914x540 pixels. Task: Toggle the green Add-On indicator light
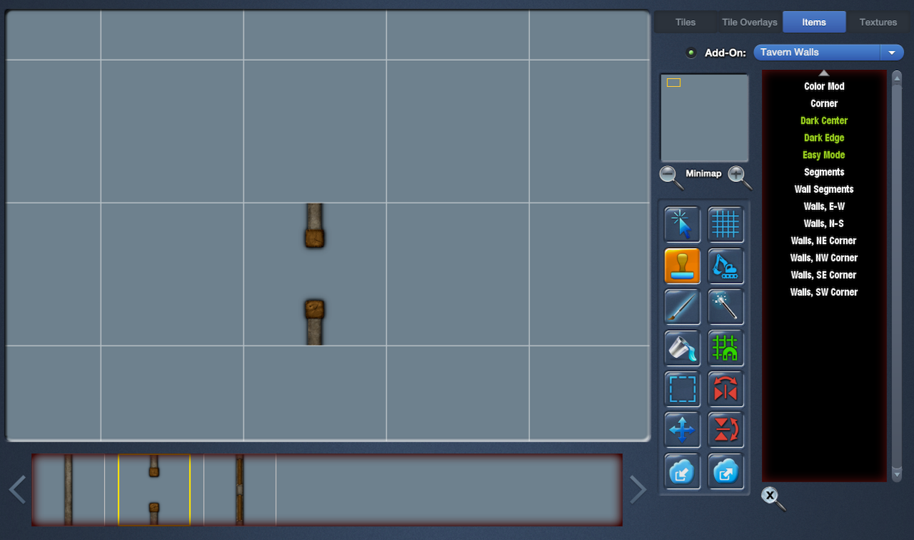coord(690,53)
